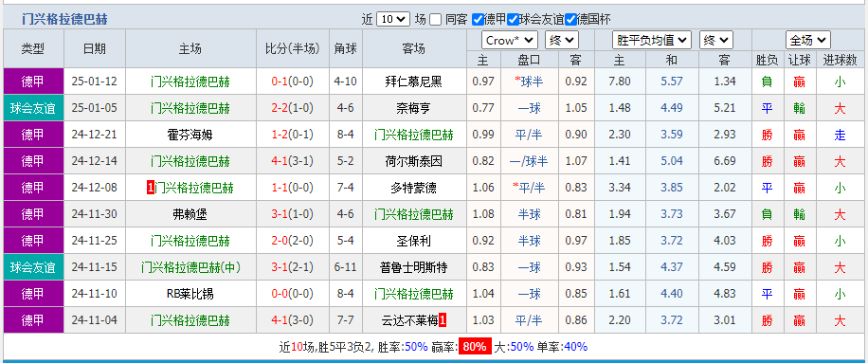Click corner count 4-10 cell
This screenshot has height=363, width=868.
[346, 82]
